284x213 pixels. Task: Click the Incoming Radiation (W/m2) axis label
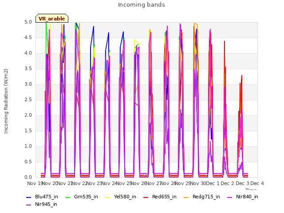click(6, 101)
